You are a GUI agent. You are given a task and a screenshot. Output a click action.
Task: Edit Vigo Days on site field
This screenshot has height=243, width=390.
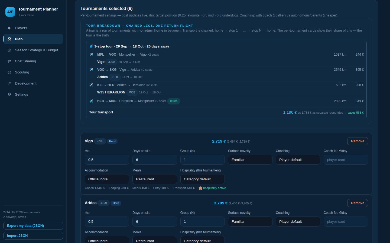point(155,160)
